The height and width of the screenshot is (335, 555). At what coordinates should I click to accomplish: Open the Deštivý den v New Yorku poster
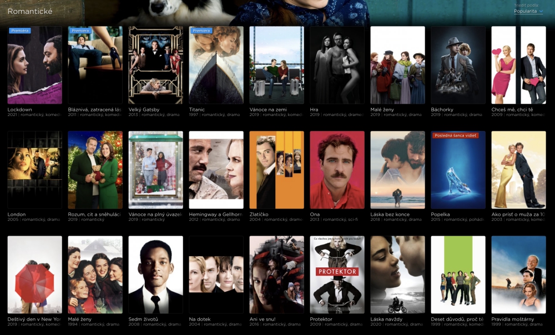[34, 275]
